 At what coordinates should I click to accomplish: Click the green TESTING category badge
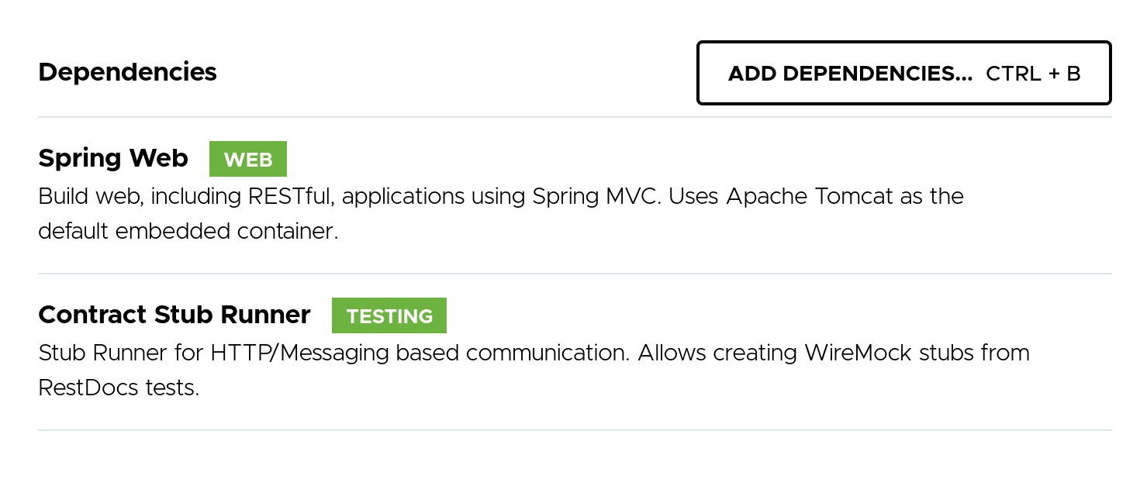[389, 316]
